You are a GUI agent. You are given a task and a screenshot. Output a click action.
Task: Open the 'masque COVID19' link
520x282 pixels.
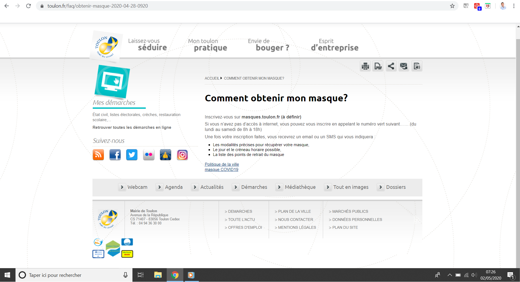[x=221, y=170]
